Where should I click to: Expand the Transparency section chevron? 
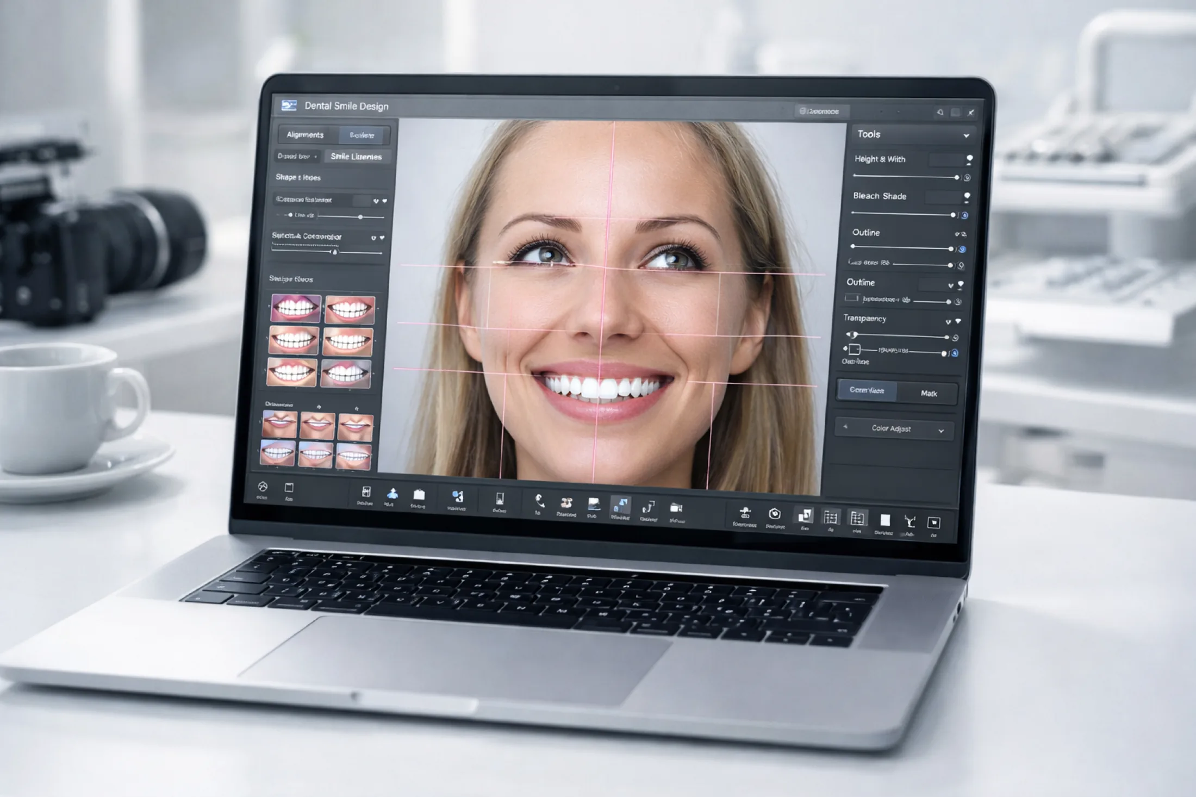pos(948,322)
